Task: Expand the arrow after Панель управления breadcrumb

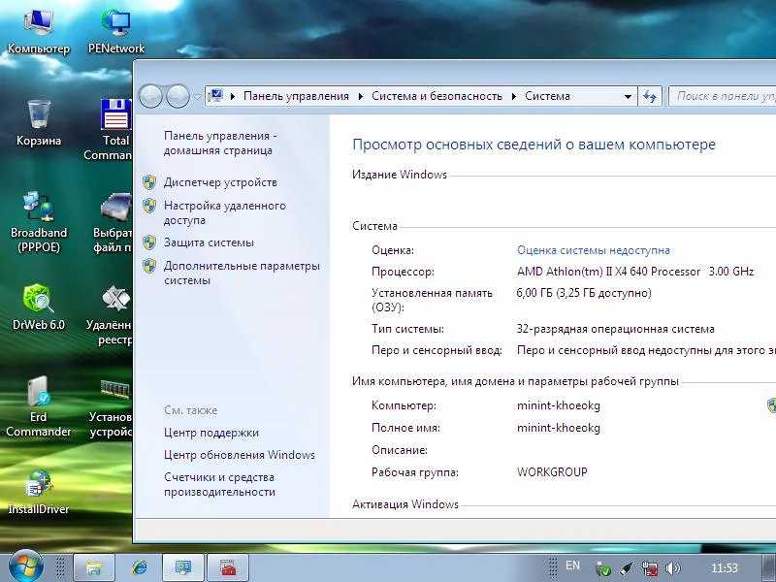Action: pos(360,96)
